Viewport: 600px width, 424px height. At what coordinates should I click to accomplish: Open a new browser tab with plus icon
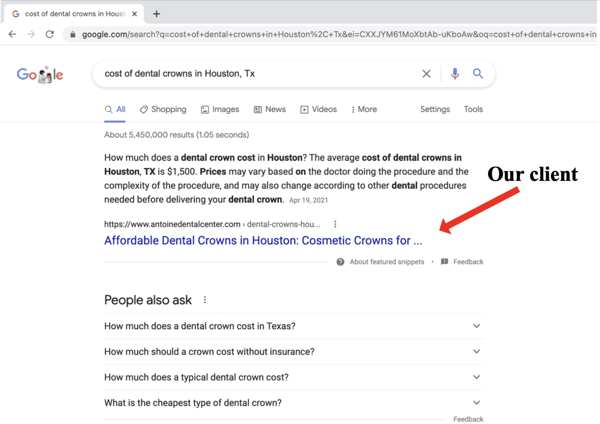pos(157,14)
